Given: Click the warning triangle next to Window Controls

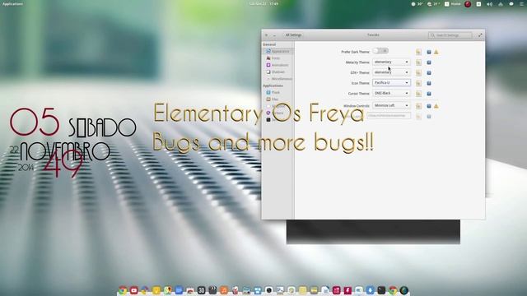Looking at the screenshot, I should click(x=436, y=106).
